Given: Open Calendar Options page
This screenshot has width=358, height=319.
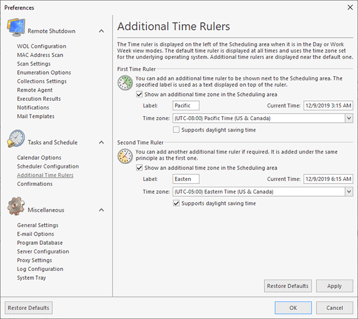Looking at the screenshot, I should tap(39, 157).
